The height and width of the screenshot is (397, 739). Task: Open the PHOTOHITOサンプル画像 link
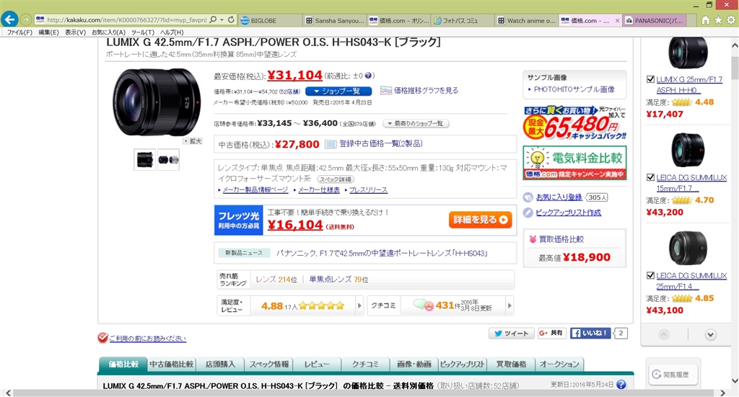click(574, 89)
